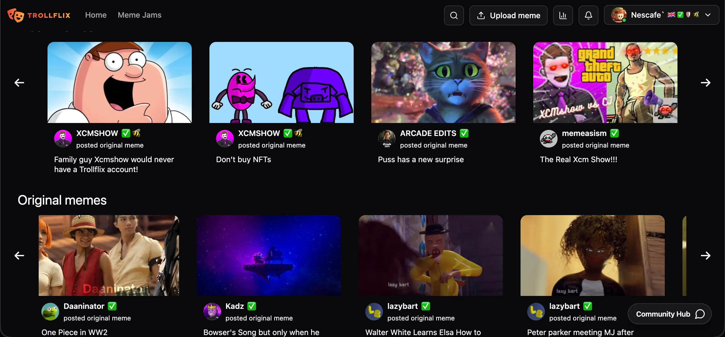Screen dimensions: 725x337
Task: Open the Walter White yellow suit thumbnail
Action: 431,256
